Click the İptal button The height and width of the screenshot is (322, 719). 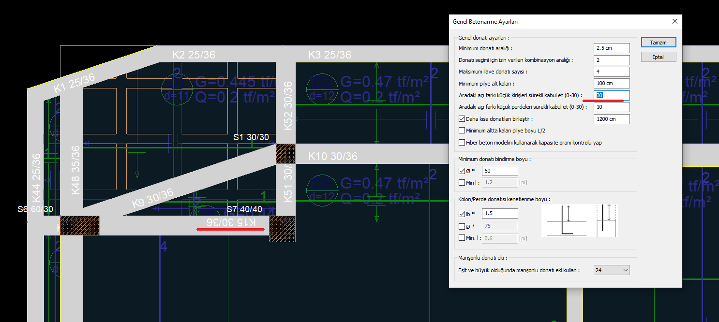tap(658, 57)
